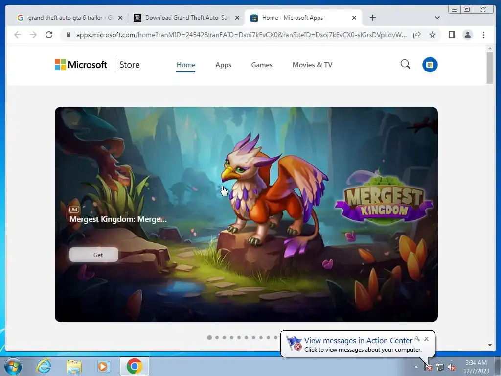The width and height of the screenshot is (501, 376).
Task: Select the first carousel dot
Action: [209, 338]
